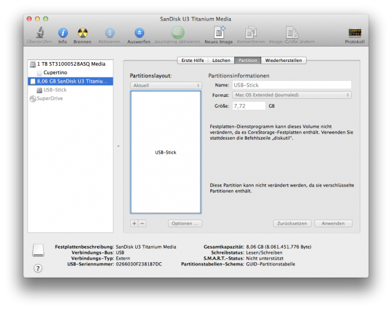The width and height of the screenshot is (392, 310).
Task: Click the Gesamtkapazität value 8,06 GB
Action: click(x=279, y=247)
